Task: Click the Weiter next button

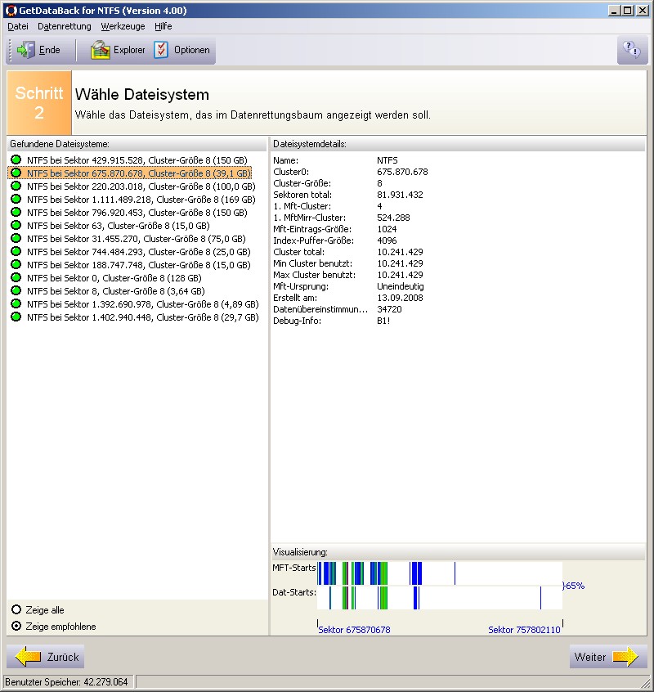Action: click(x=608, y=657)
